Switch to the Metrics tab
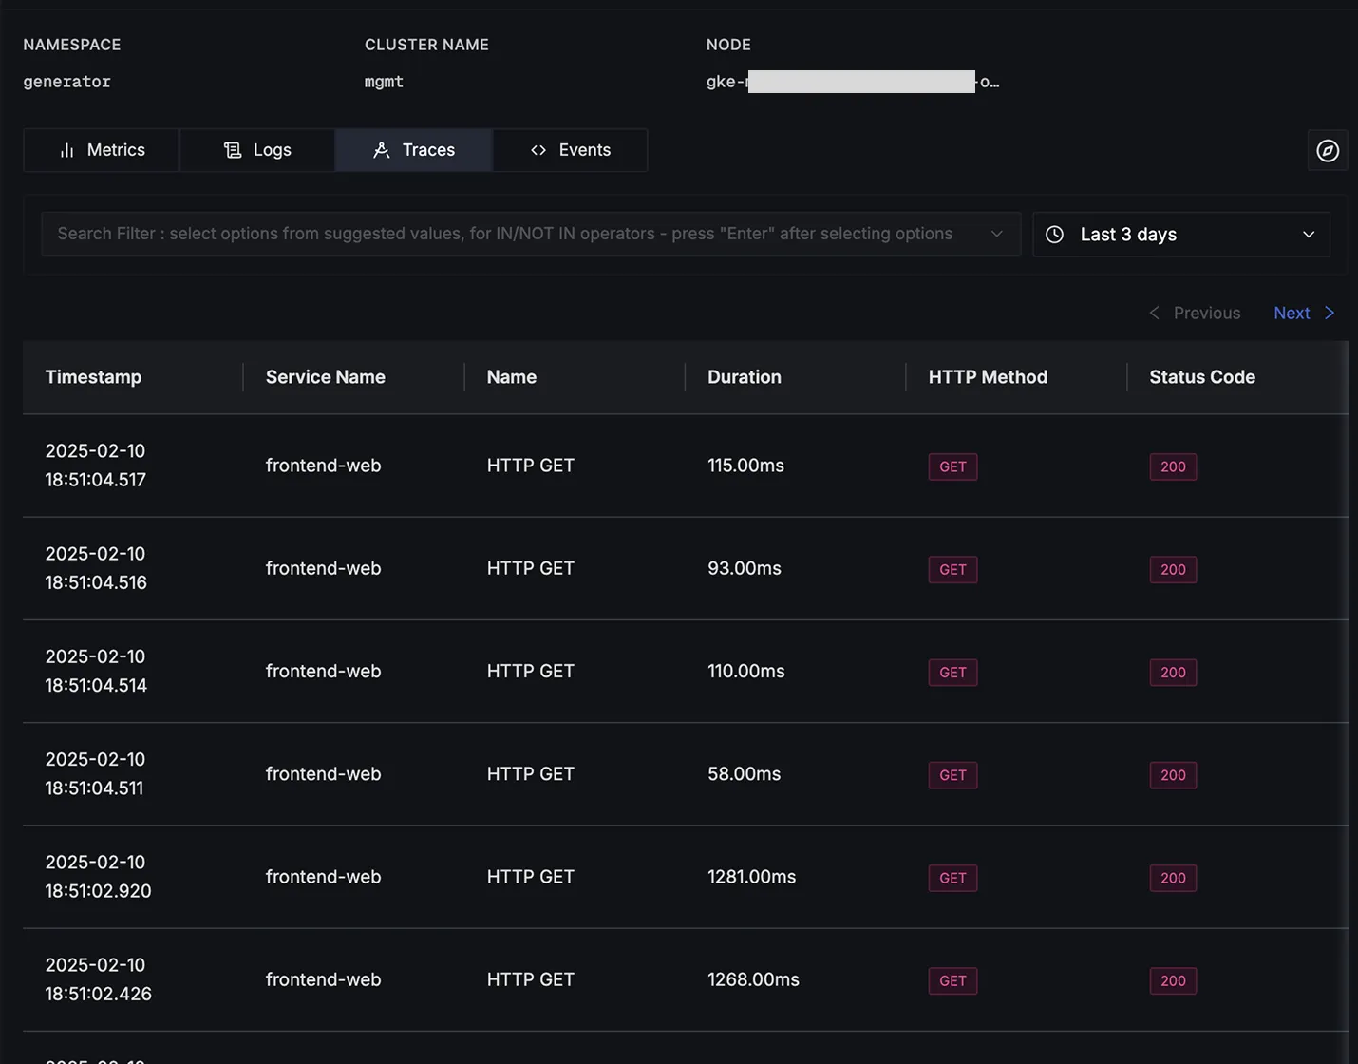The image size is (1358, 1064). tap(102, 150)
